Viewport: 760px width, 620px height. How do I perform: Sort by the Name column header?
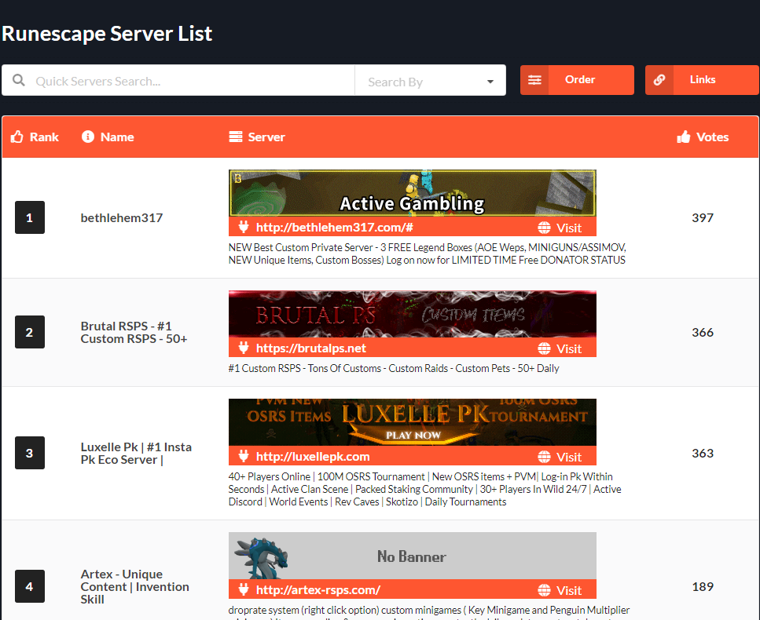click(x=108, y=137)
